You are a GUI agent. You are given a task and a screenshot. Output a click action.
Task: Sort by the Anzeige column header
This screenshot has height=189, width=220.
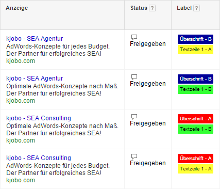16,8
